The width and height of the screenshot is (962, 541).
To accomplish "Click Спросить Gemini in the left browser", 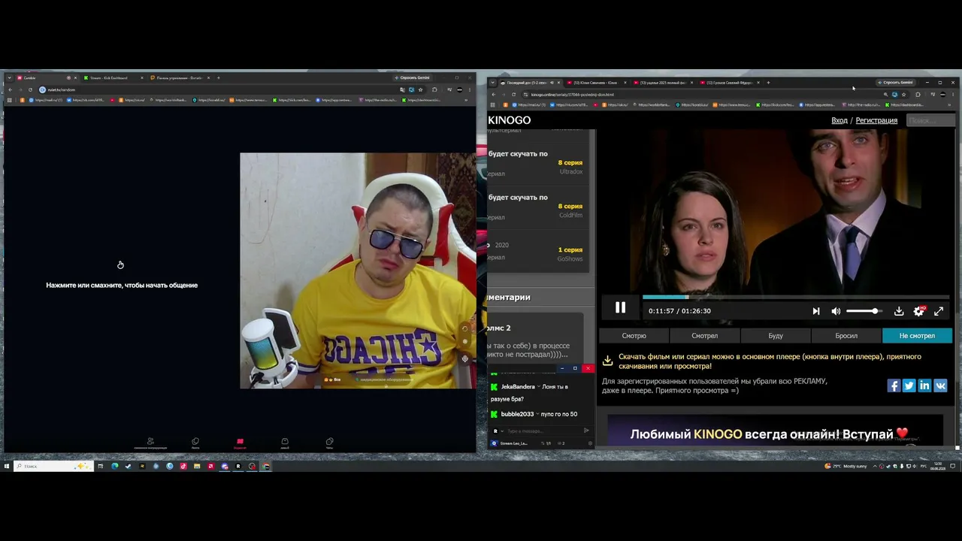I will tap(413, 78).
